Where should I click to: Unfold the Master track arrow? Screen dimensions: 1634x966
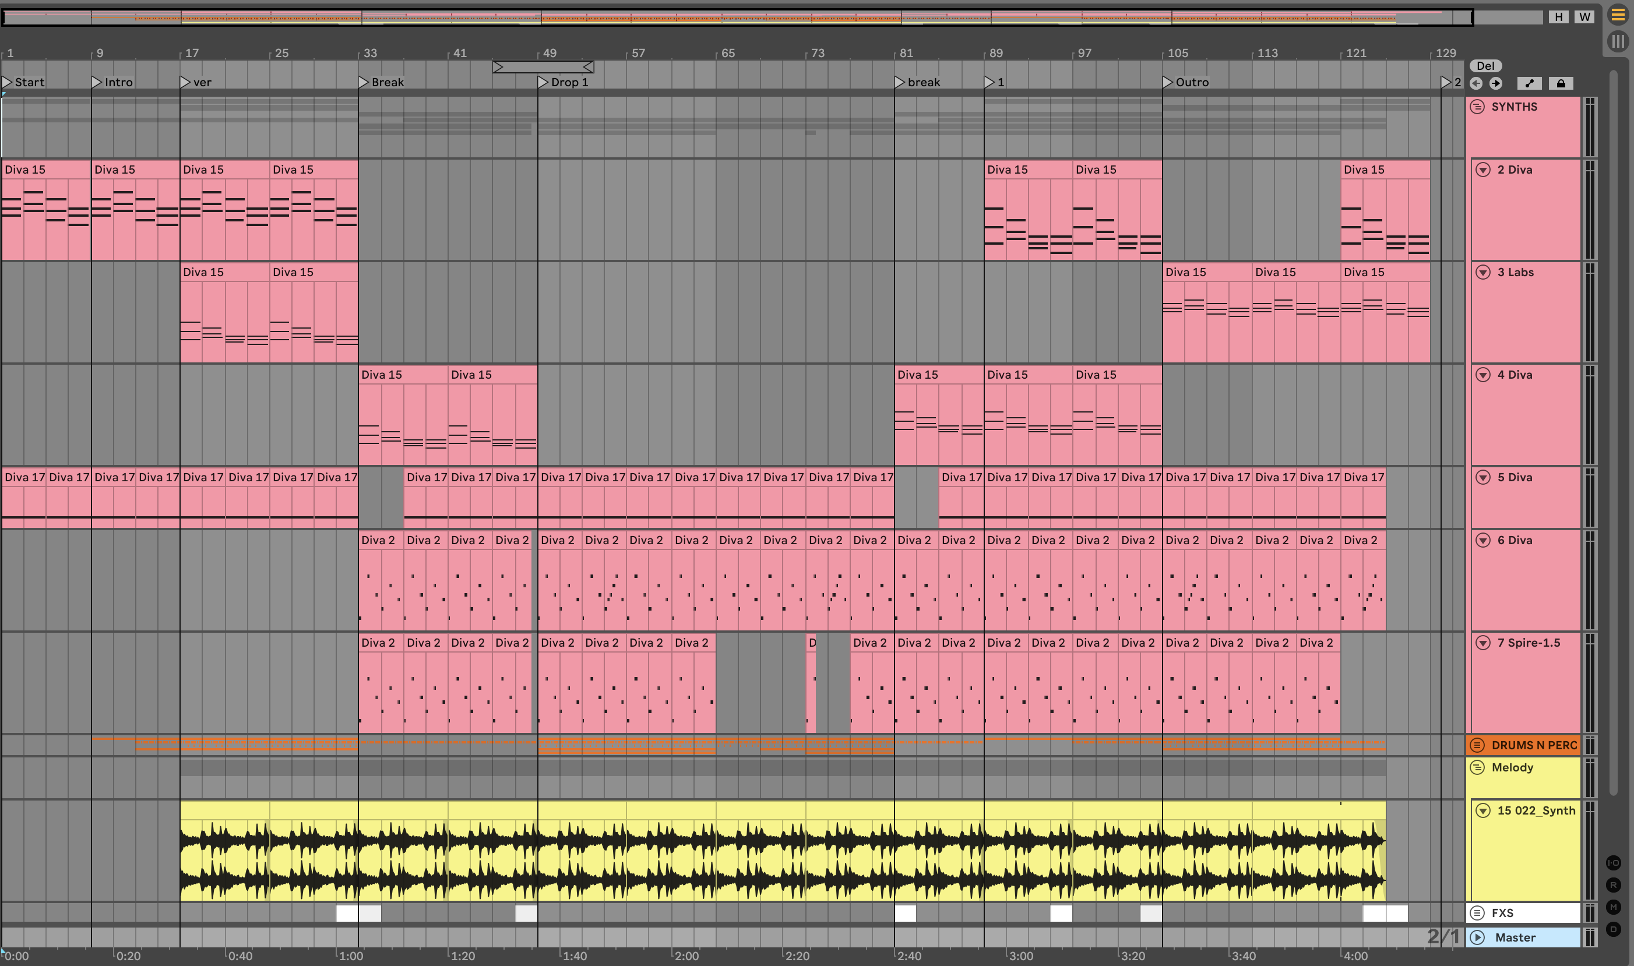(x=1478, y=937)
